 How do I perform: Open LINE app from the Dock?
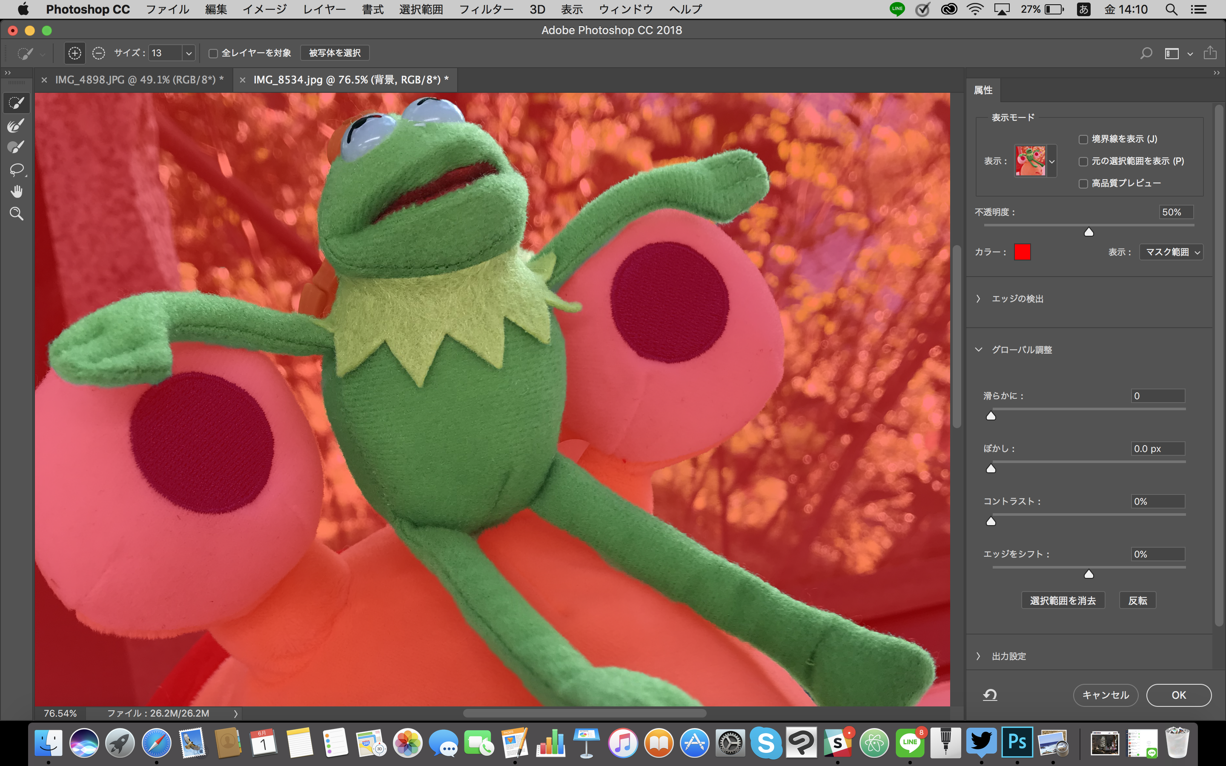(x=910, y=742)
